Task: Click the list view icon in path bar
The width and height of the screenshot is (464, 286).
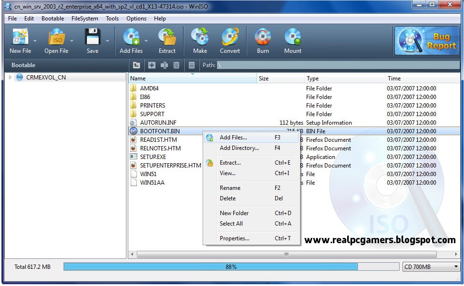Action: click(191, 65)
